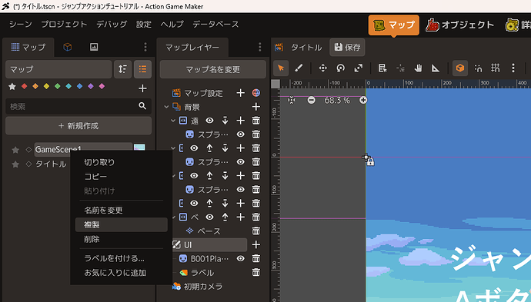Click the マップ名を変更 button
Screen dimensions: 531x302
212,69
